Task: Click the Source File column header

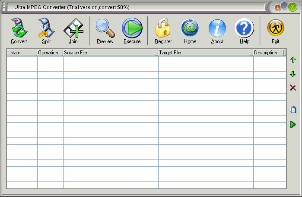Action: (111, 53)
